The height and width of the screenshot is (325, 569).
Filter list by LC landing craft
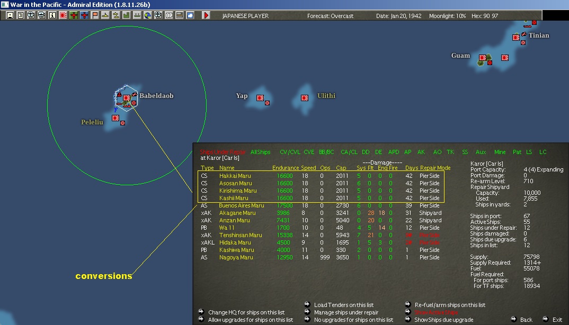click(543, 152)
